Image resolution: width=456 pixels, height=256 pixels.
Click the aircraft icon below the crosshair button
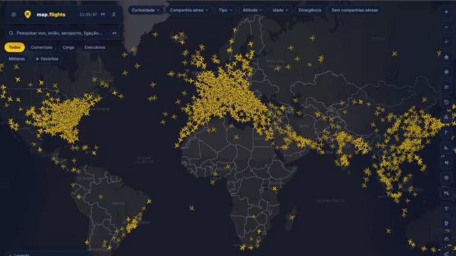pyautogui.click(x=446, y=57)
